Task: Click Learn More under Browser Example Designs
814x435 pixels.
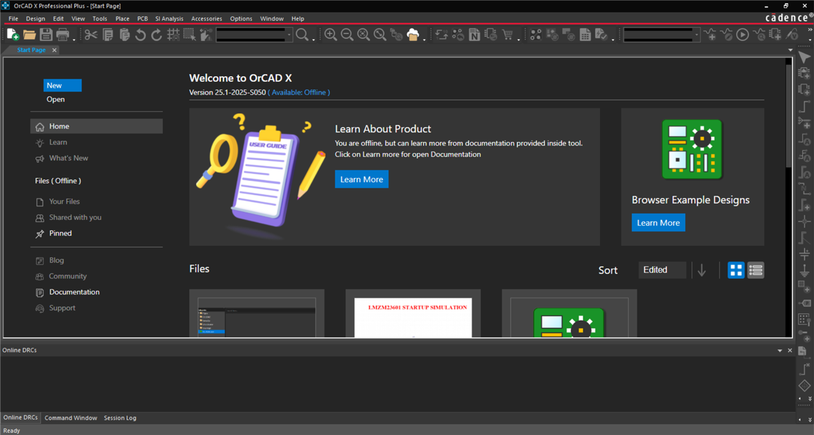Action: [x=658, y=223]
